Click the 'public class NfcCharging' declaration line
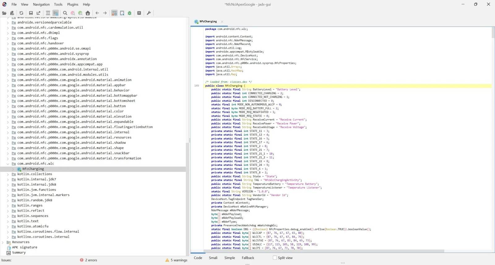This screenshot has width=495, height=265. point(225,86)
